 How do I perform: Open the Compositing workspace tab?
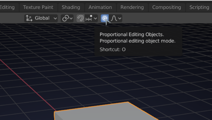pyautogui.click(x=167, y=7)
